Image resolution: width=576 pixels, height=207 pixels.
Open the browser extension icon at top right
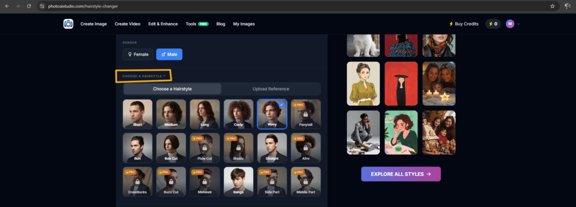[568, 6]
